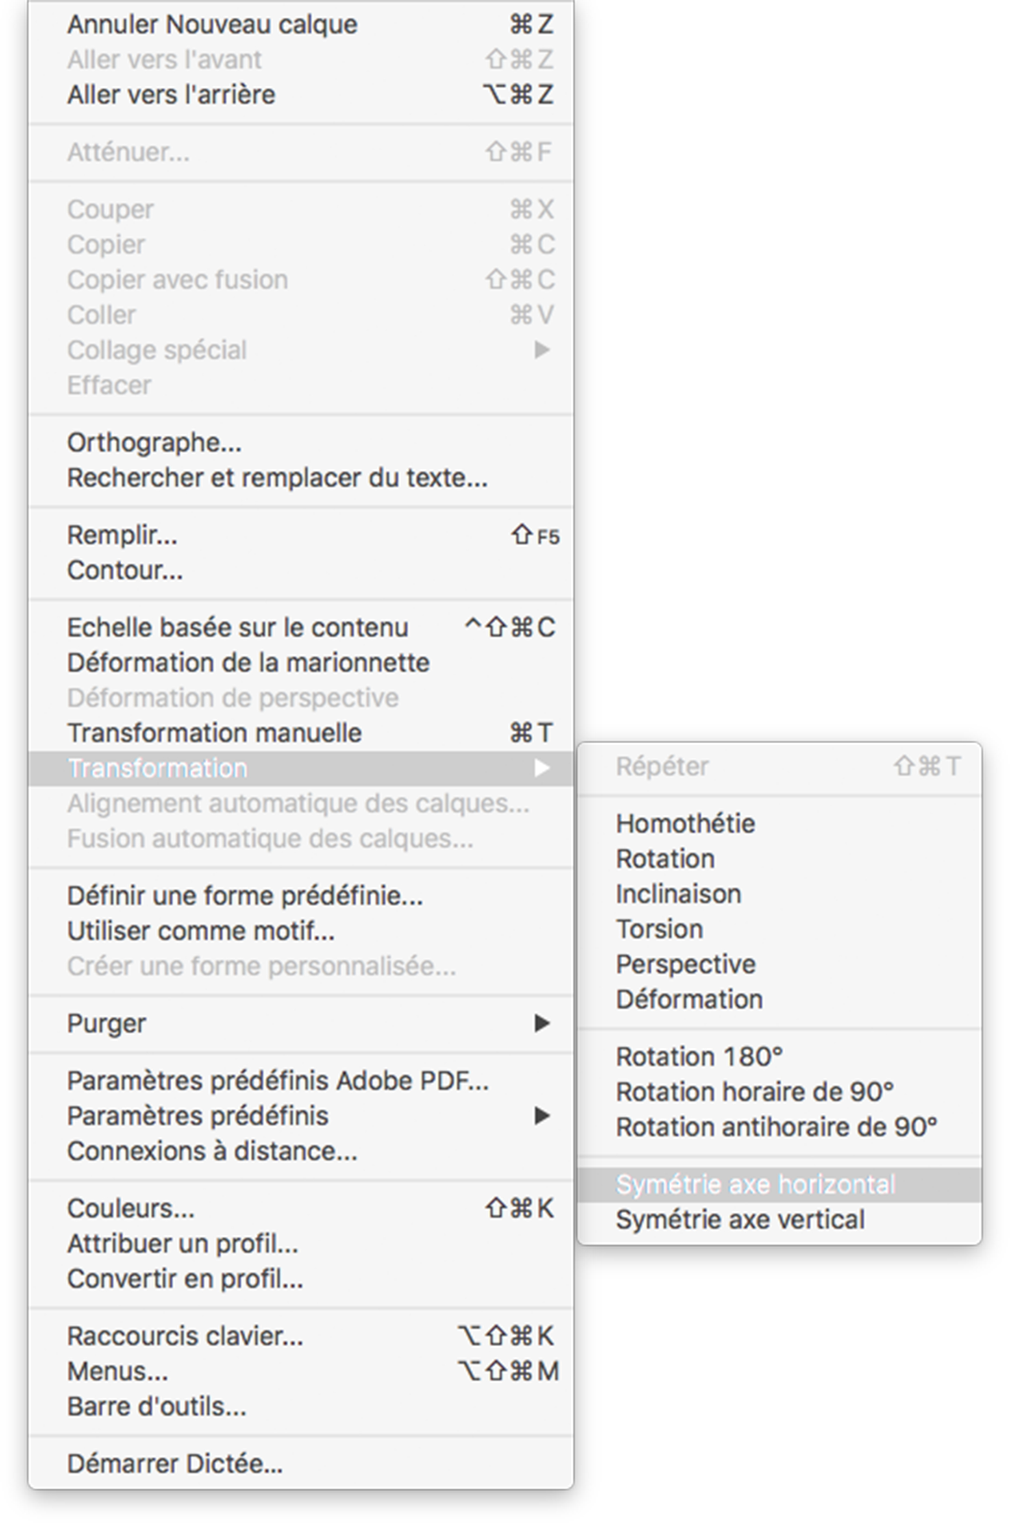Select Inclinaison transform option
Viewport: 1010px width, 1523px height.
(x=678, y=894)
